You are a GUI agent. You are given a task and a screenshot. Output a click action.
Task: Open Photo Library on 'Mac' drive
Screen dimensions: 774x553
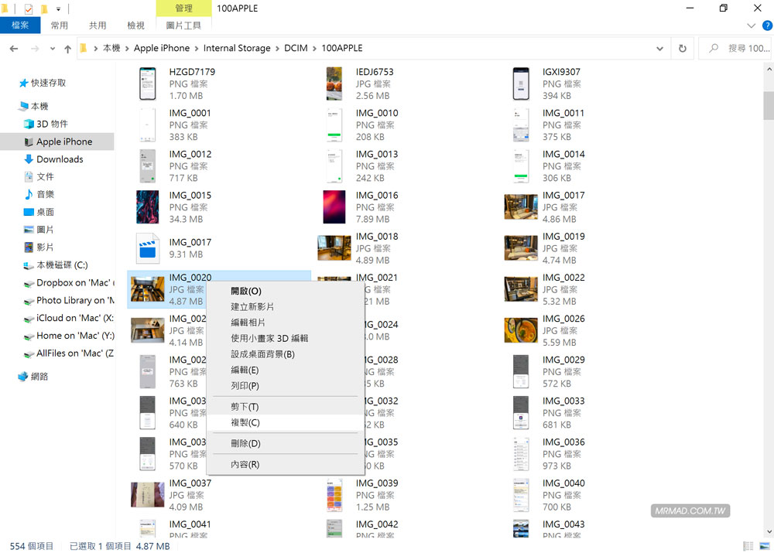point(69,300)
